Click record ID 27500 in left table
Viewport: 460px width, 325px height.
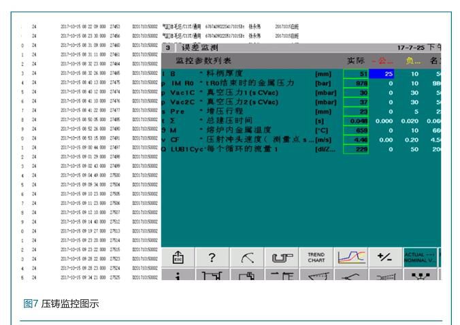(115, 175)
